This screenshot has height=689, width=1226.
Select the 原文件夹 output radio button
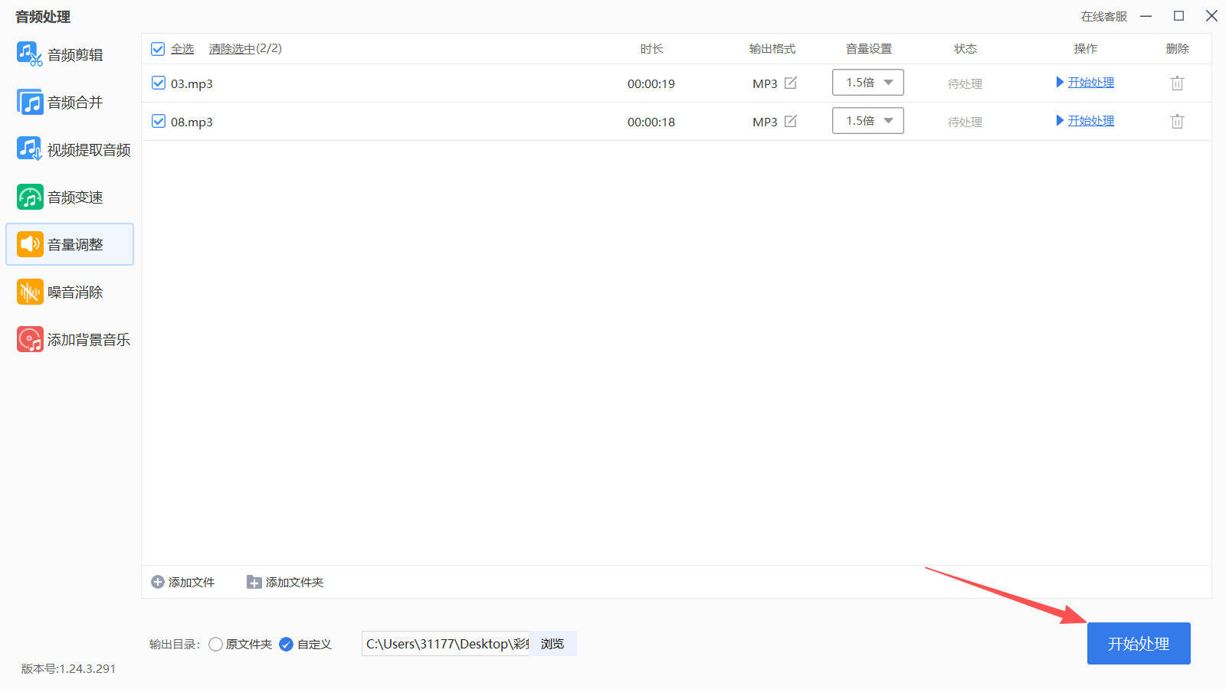pyautogui.click(x=215, y=645)
